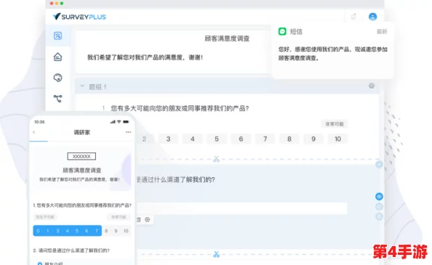Open the theme palette sidebar icon
Screen dimensions: 432x265
click(x=57, y=78)
